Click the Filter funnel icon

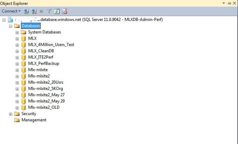49,11
